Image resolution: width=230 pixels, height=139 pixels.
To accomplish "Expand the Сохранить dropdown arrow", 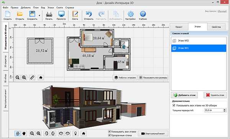I will coord(39,16).
